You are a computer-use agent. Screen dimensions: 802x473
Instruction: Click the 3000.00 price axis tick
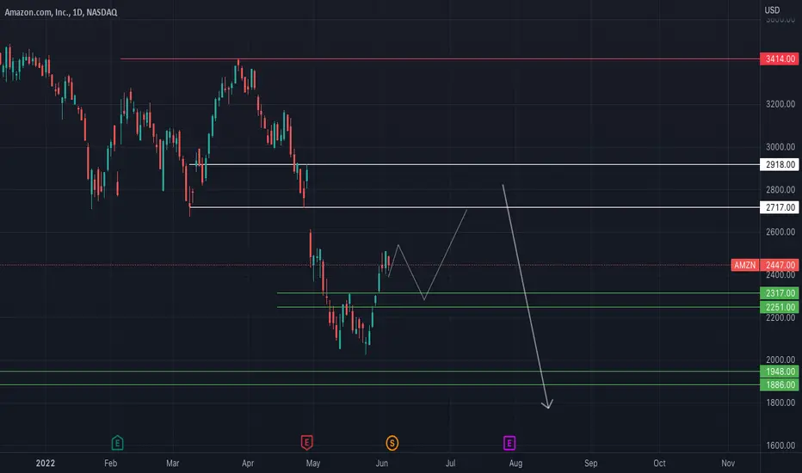780,147
